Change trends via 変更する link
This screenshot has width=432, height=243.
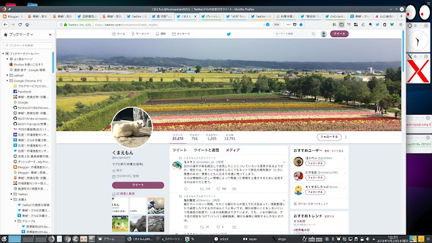(x=329, y=216)
